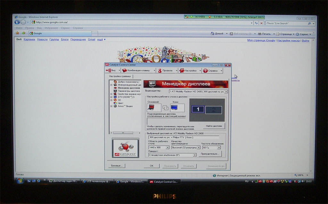This screenshot has width=328, height=204.
Task: Click the Favorites star icon
Action: coord(18,33)
